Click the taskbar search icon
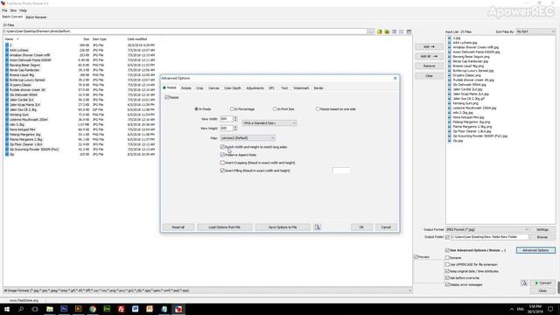The width and height of the screenshot is (560, 315). [x=21, y=309]
